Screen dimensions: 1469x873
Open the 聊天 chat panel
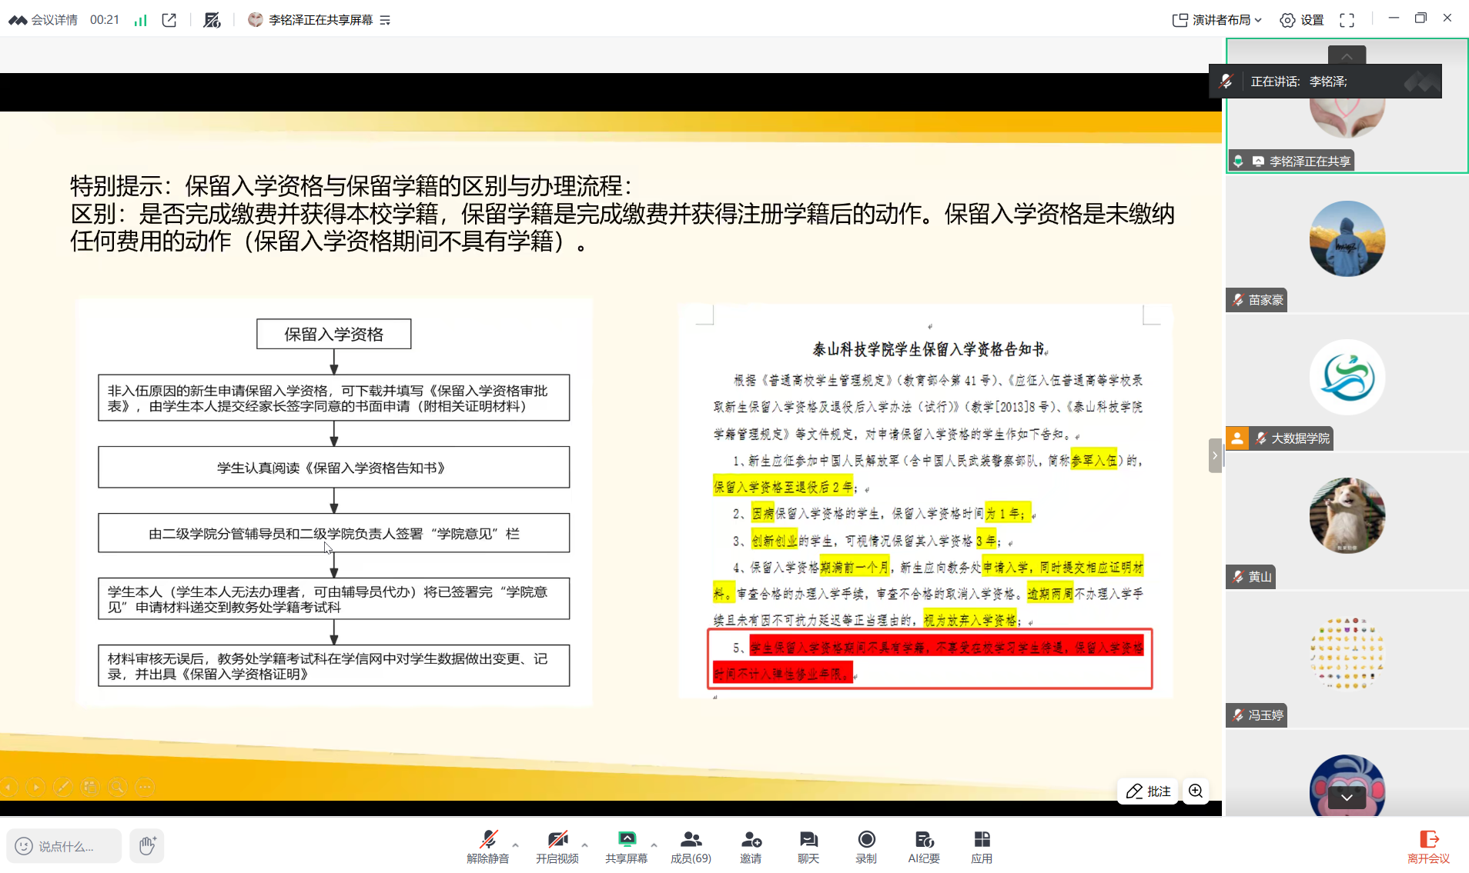tap(808, 846)
